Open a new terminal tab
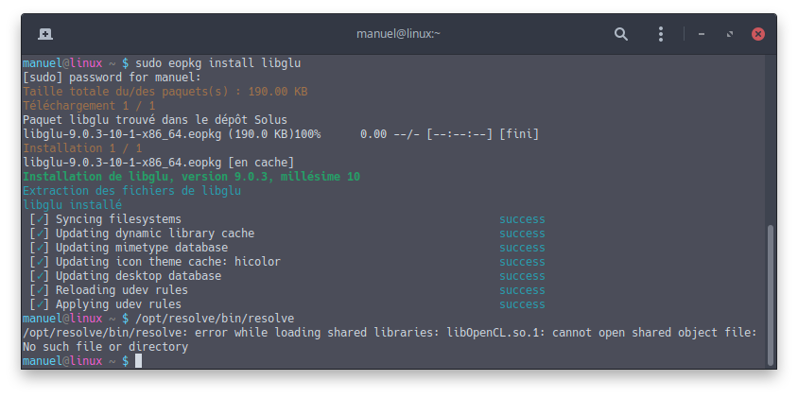 tap(45, 34)
